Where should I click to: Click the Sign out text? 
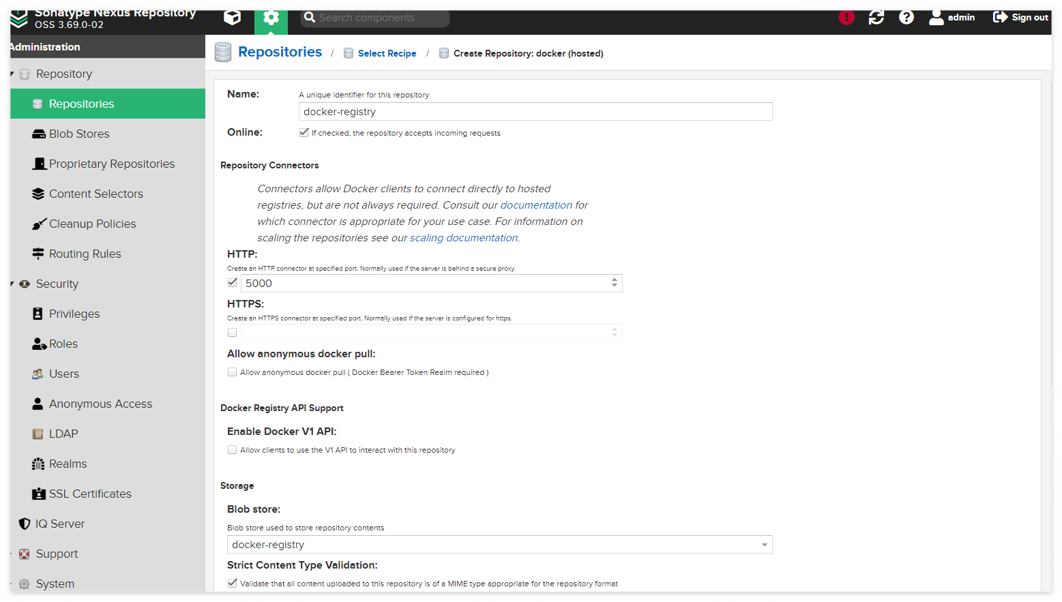click(x=1030, y=18)
